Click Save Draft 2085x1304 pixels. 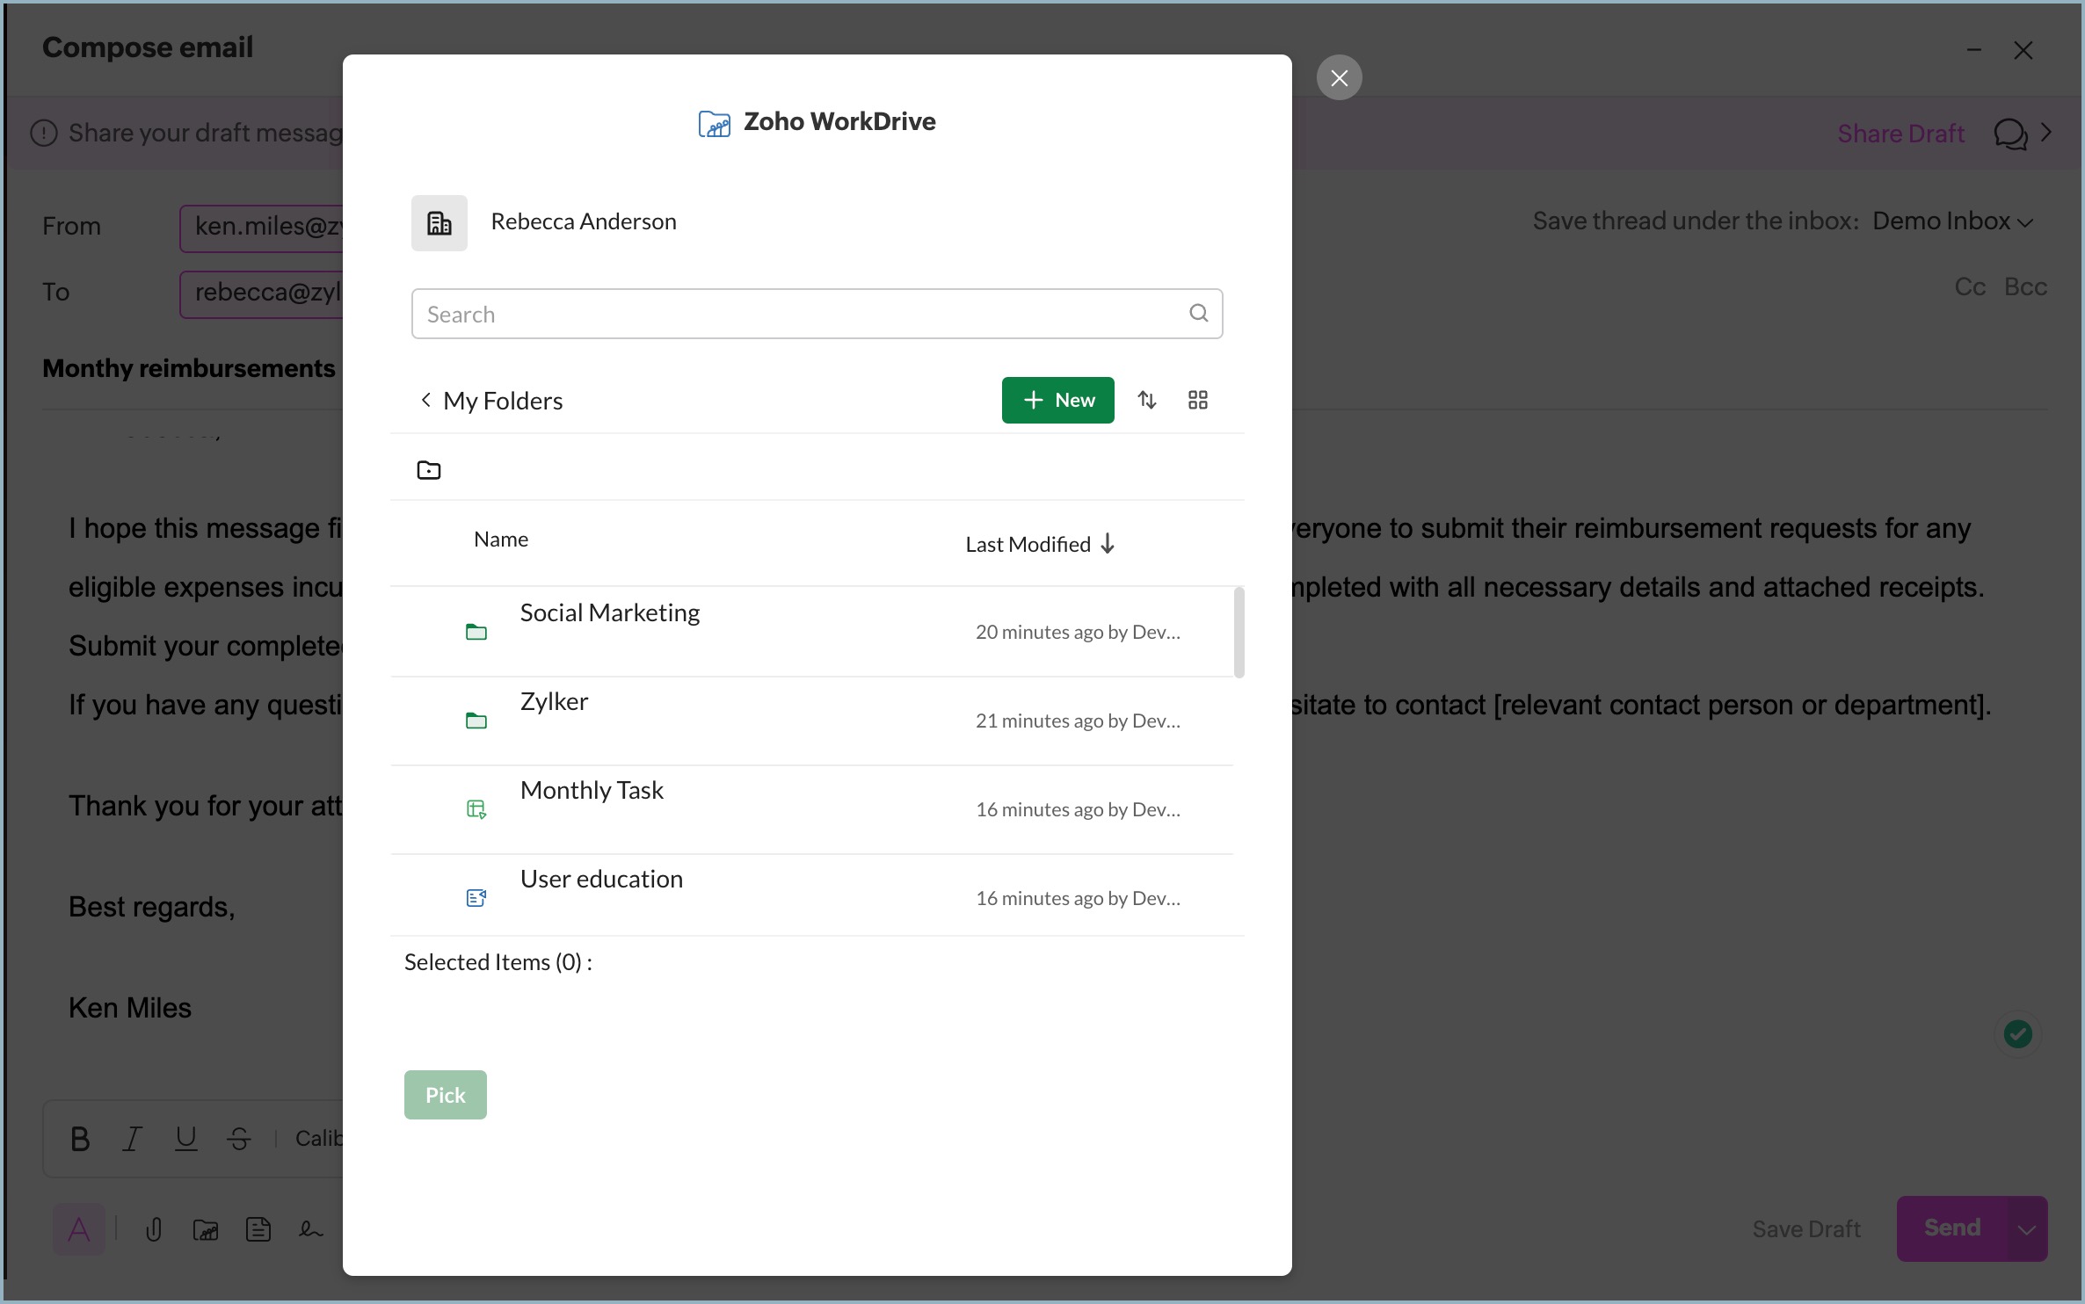1805,1228
